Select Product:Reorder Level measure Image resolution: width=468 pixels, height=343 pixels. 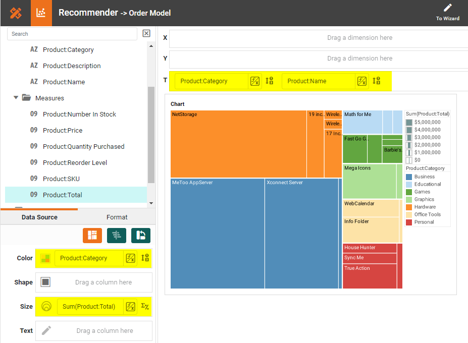tap(75, 162)
